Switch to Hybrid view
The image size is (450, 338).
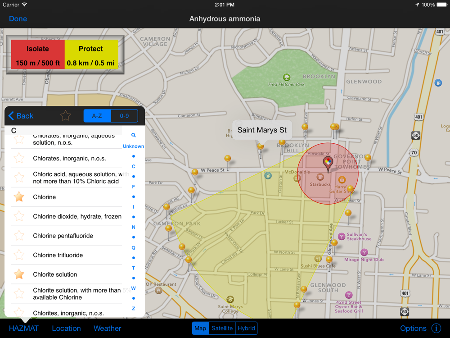click(x=246, y=328)
